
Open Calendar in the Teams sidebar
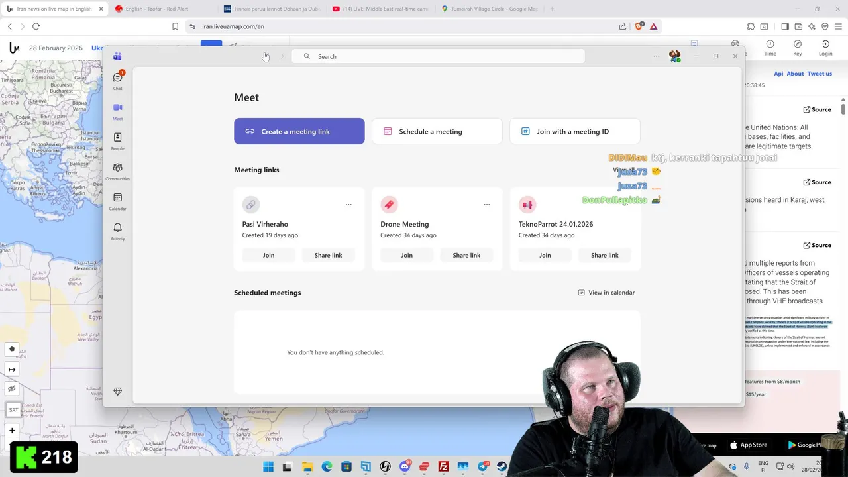[117, 201]
